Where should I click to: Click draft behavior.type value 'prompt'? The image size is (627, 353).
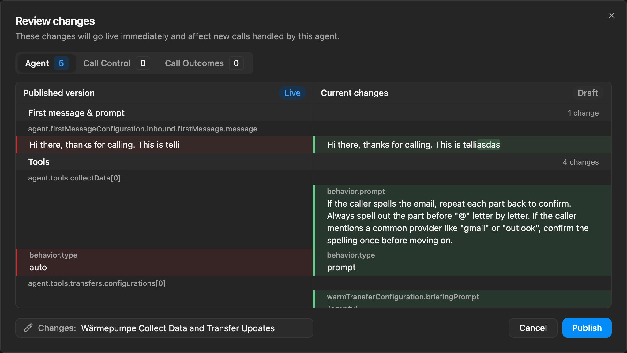point(341,267)
